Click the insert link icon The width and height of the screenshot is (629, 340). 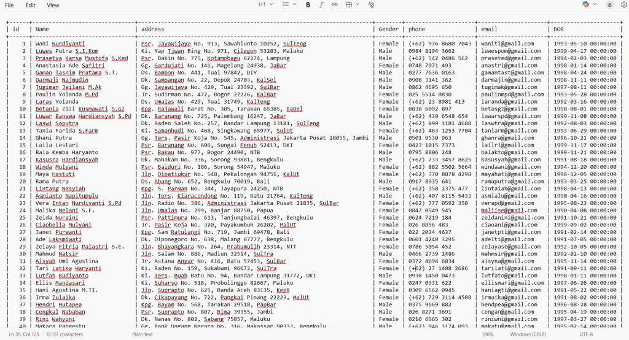pyautogui.click(x=335, y=5)
